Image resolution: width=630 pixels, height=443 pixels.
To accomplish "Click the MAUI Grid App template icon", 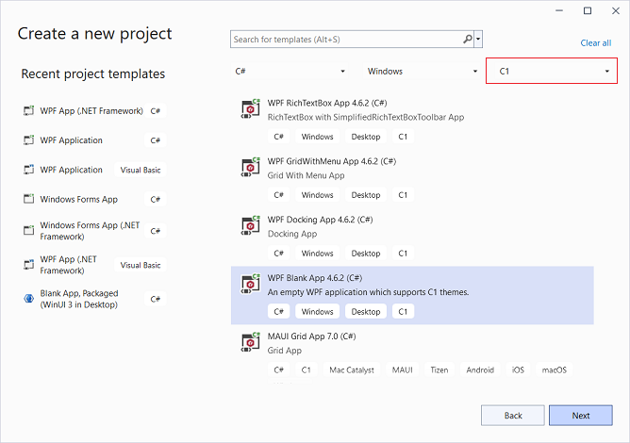I will point(250,343).
